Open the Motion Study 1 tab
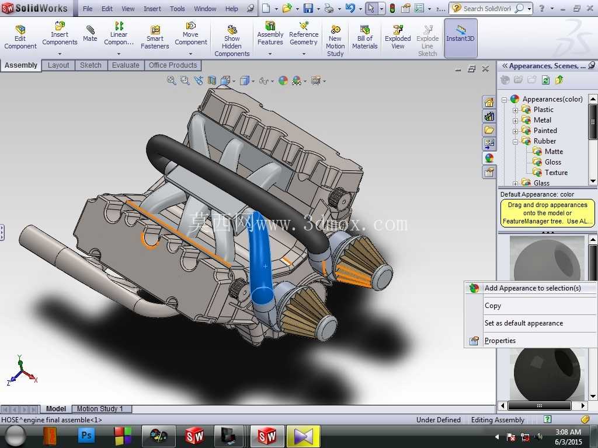Screen dimensions: 598x448 [x=100, y=409]
